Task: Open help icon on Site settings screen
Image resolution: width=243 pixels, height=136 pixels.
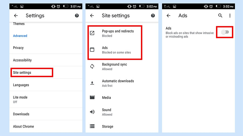Action: pos(153,16)
